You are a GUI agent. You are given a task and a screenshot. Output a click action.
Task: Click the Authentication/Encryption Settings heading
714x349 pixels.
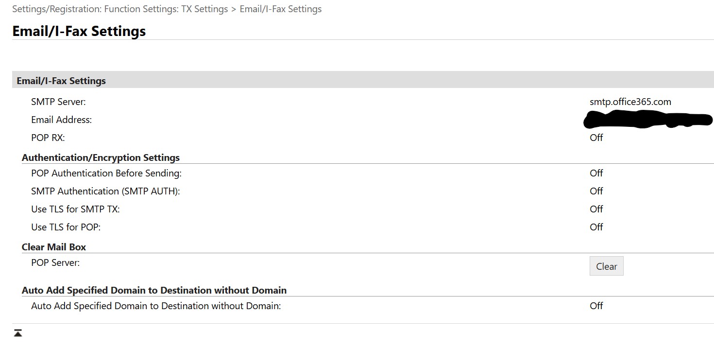click(x=101, y=157)
